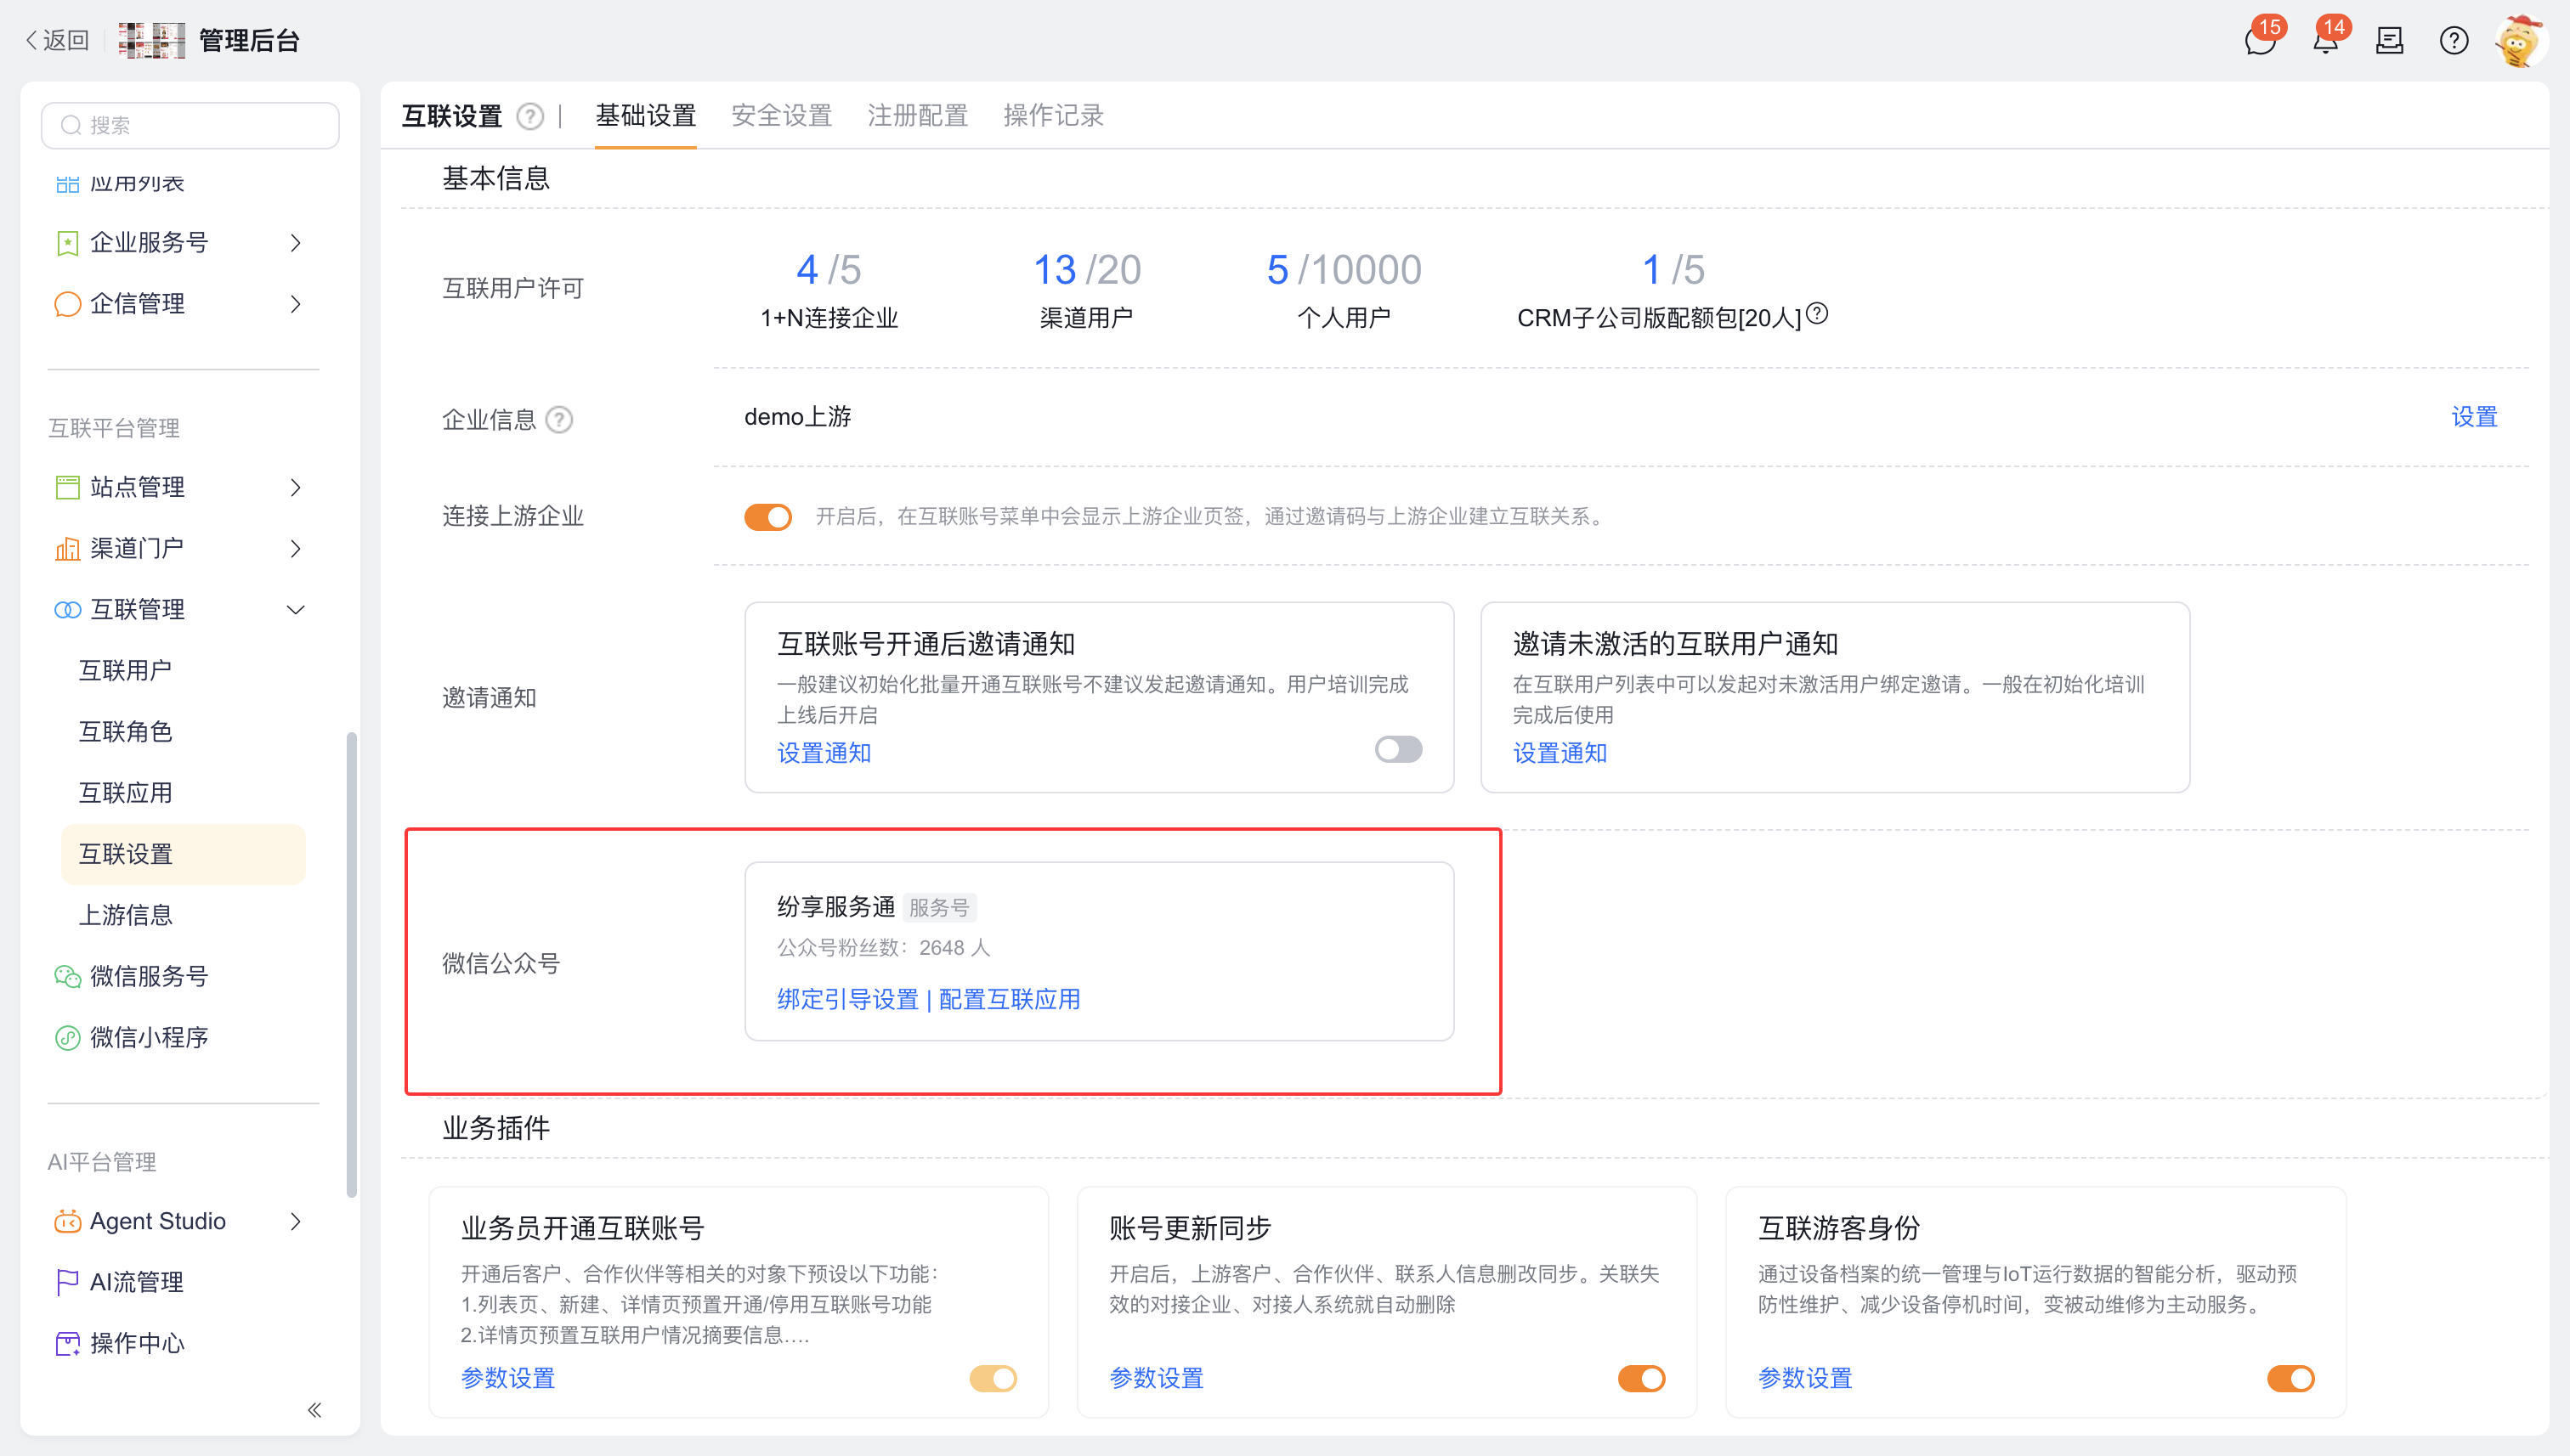Image resolution: width=2570 pixels, height=1456 pixels.
Task: Focus the sidebar 搜索 input field
Action: [190, 126]
